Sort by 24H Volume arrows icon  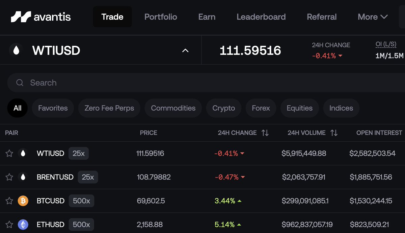tap(334, 133)
